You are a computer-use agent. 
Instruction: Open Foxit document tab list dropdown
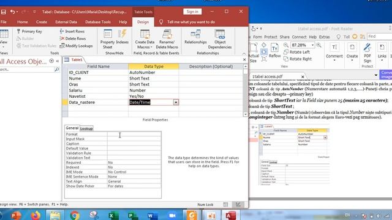(x=375, y=75)
